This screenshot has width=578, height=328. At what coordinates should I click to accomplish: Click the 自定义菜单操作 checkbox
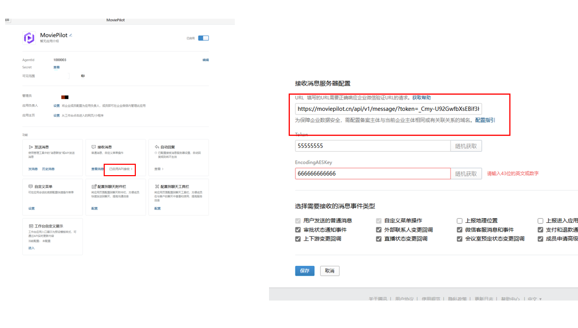[x=378, y=221]
